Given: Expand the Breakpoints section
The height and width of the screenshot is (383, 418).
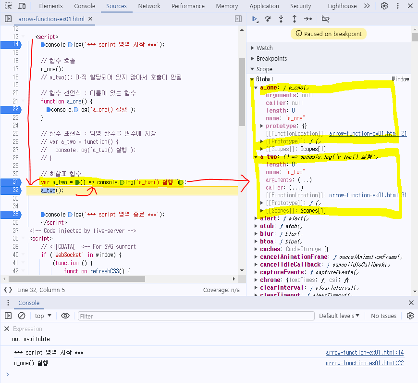Looking at the screenshot, I should [x=252, y=58].
